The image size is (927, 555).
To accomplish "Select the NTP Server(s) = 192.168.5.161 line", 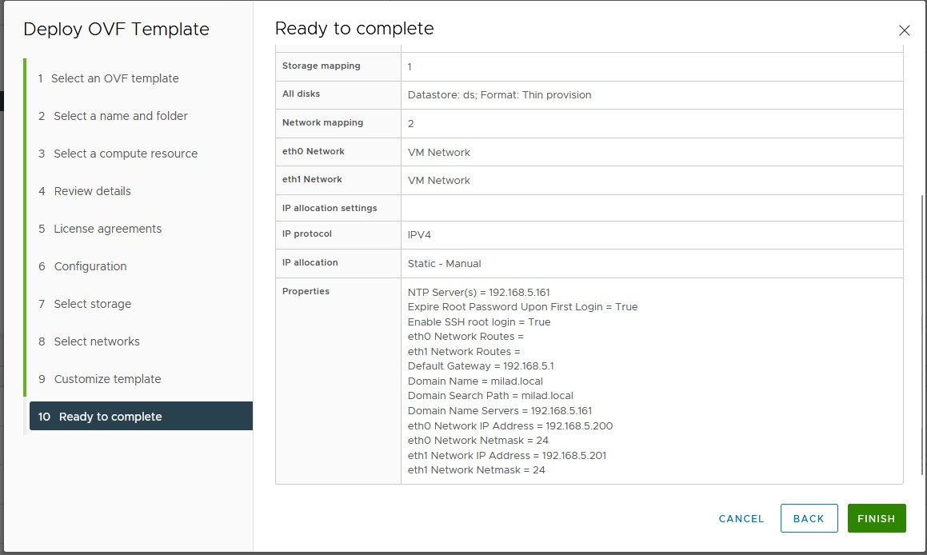I will pos(478,292).
